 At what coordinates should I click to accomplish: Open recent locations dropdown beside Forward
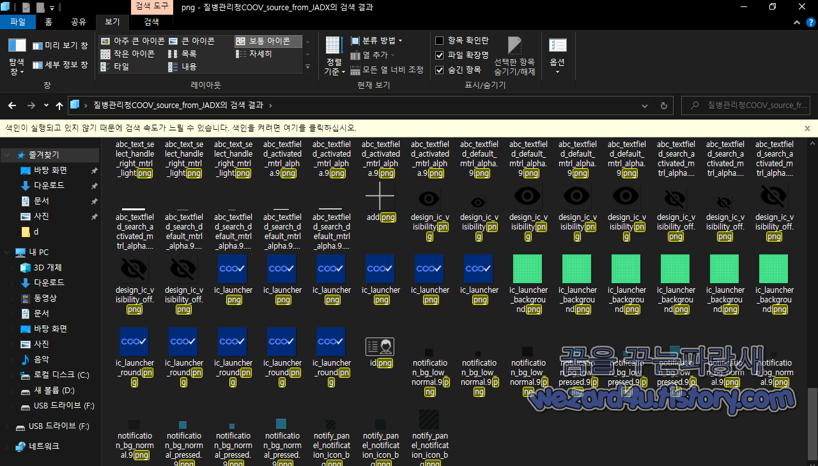pos(46,105)
